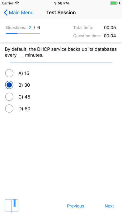Tap the back chevron arrow icon
Viewport: 122px width, 217px height.
[6, 12]
